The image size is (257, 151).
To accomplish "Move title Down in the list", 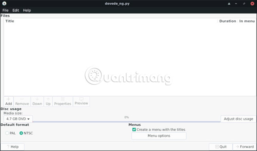I will tap(37, 101).
